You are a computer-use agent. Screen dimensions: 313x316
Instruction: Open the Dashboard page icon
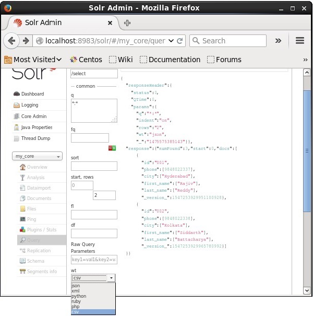pyautogui.click(x=17, y=93)
